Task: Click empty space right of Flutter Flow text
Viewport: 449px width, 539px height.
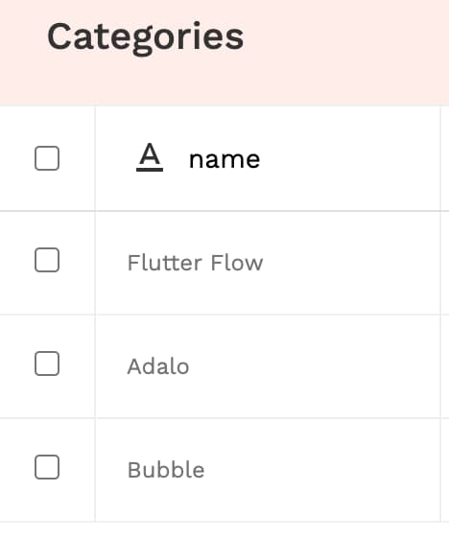Action: pos(351,263)
